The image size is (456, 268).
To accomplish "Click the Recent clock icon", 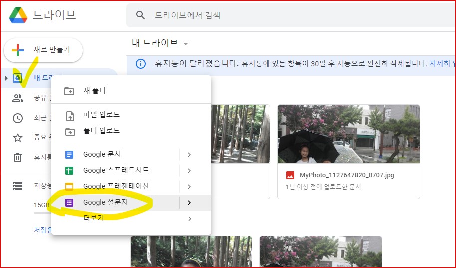I will [x=18, y=118].
